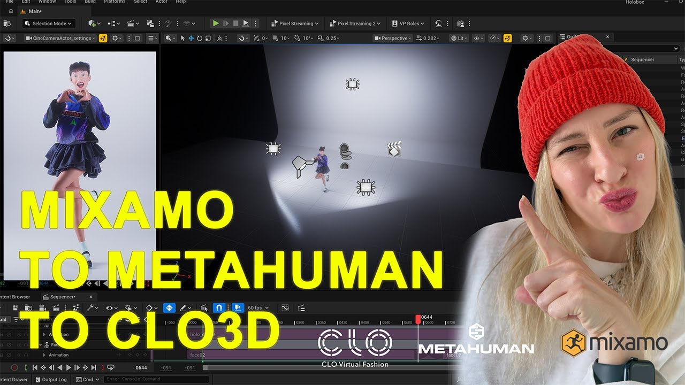
Task: Open the Blueprints toolbar menu
Action: [113, 24]
